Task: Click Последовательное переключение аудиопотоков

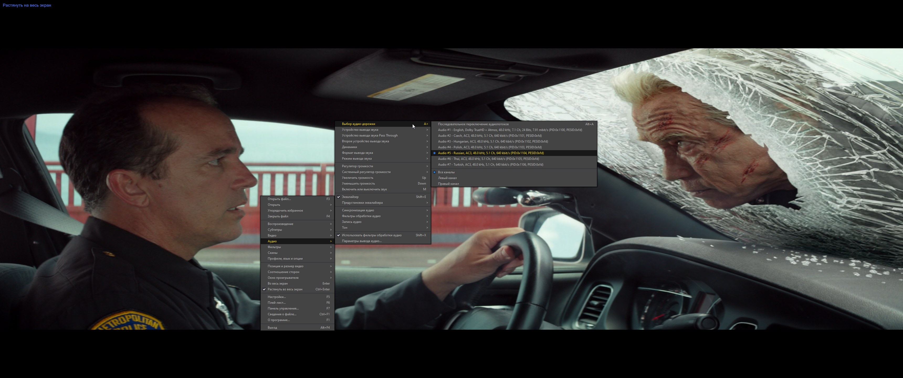Action: [514, 124]
